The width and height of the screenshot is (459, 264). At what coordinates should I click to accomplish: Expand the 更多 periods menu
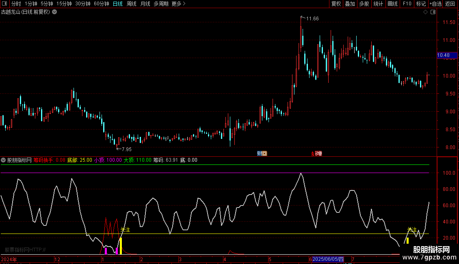tap(179, 4)
